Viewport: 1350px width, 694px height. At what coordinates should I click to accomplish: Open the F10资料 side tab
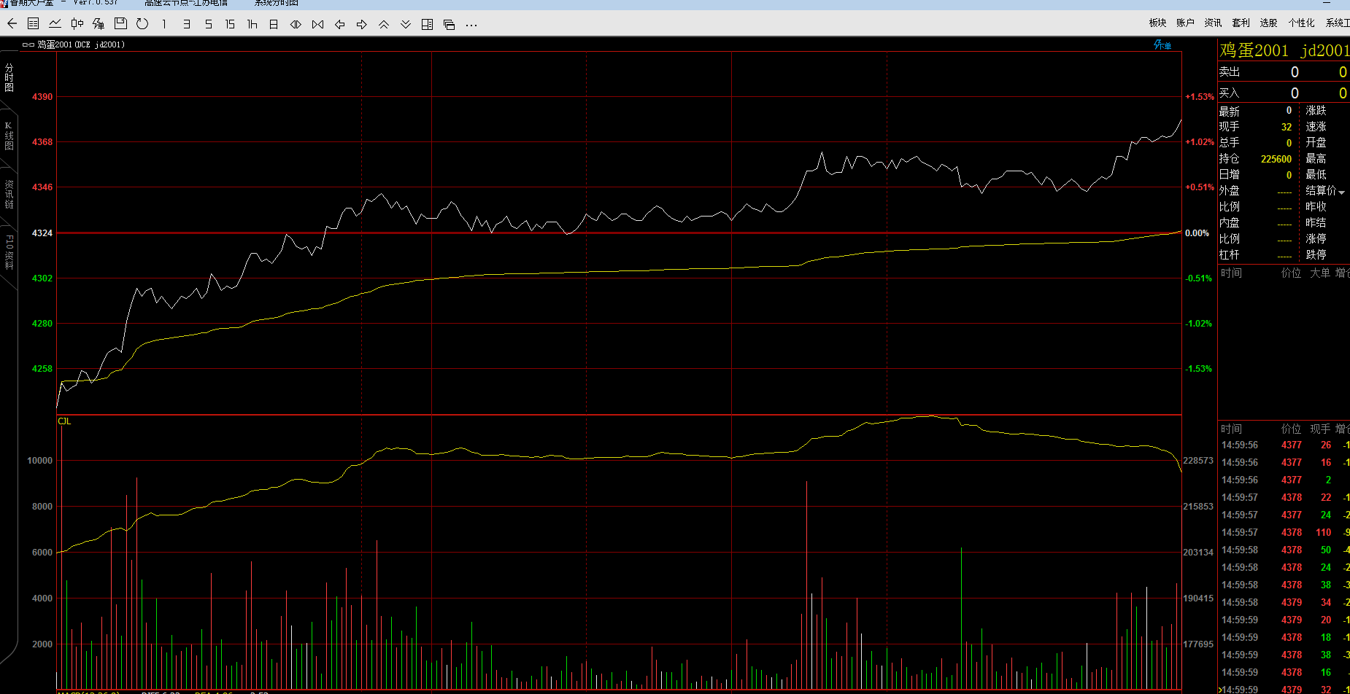coord(9,252)
